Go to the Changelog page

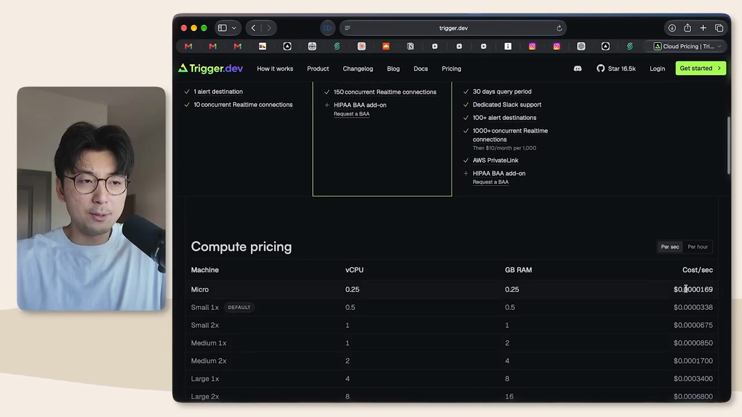pos(358,68)
